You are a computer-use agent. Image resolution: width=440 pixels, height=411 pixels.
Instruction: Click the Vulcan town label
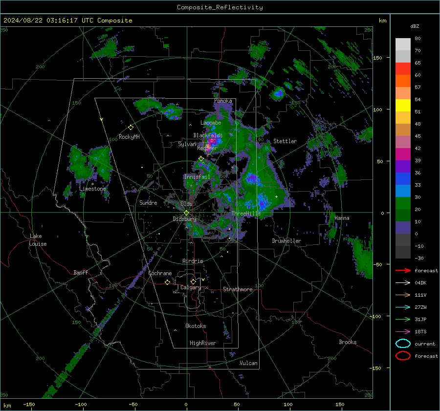(249, 363)
